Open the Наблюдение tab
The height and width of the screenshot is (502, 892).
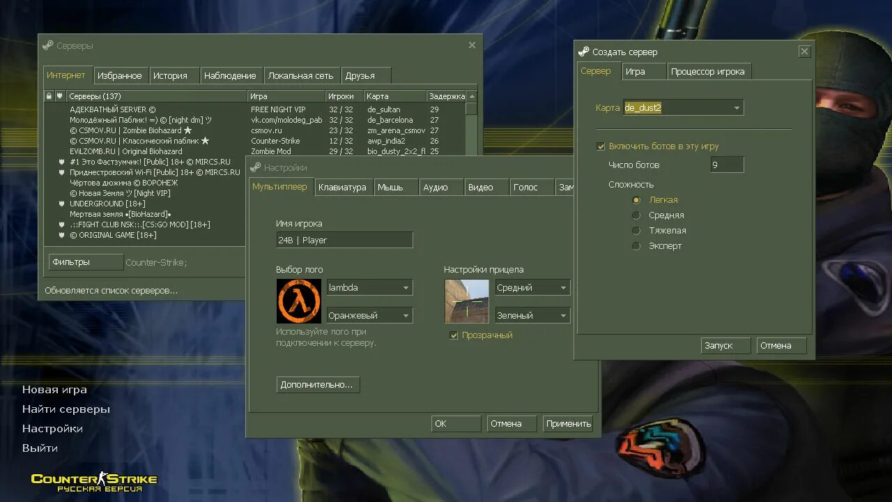tap(232, 75)
